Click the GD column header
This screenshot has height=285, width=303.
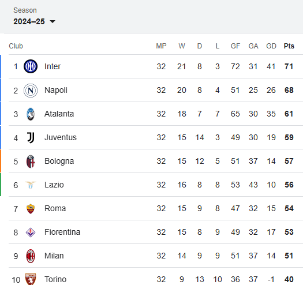pos(271,46)
